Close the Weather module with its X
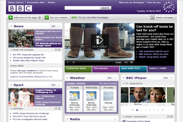183x122 pixels. (115, 78)
